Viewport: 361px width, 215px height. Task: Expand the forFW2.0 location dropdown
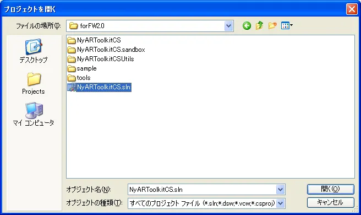point(228,26)
